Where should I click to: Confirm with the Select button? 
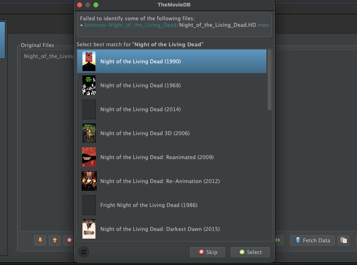[250, 252]
